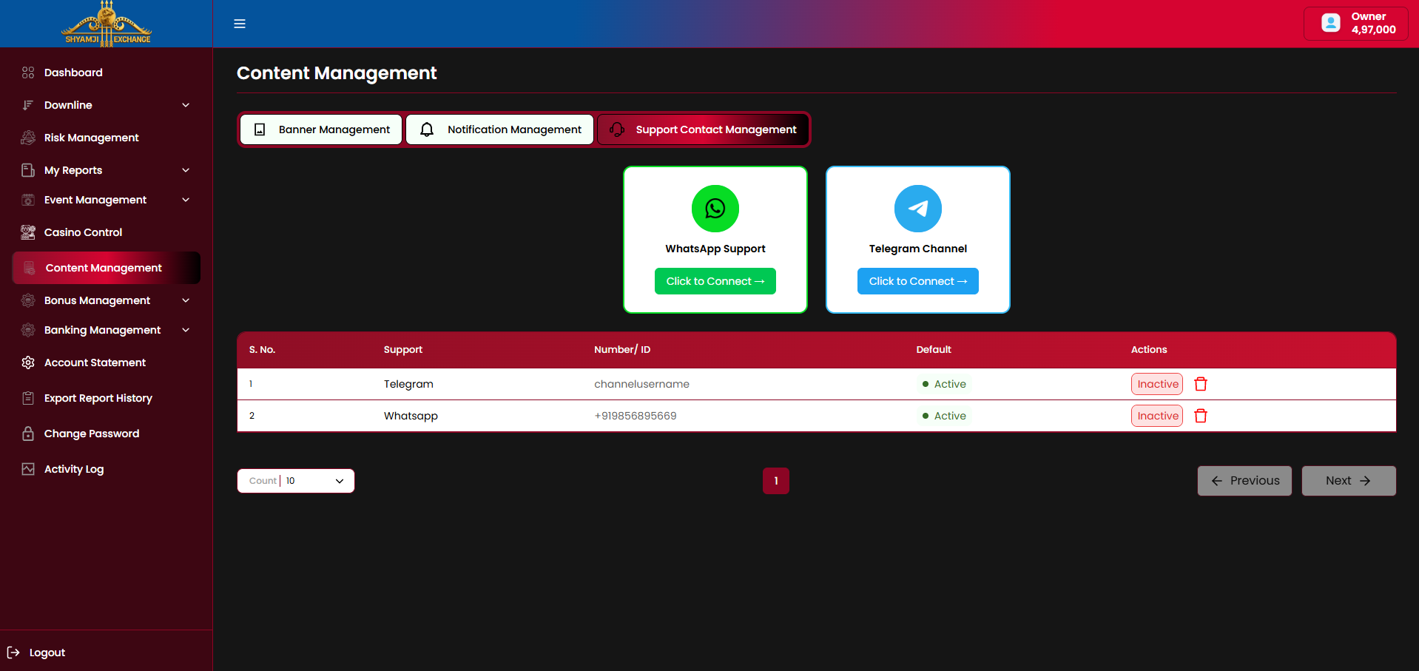This screenshot has width=1419, height=671.
Task: Click the Telegram support cell
Action: click(408, 384)
